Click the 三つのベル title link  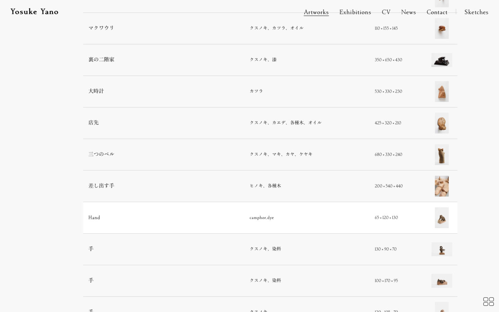[101, 154]
